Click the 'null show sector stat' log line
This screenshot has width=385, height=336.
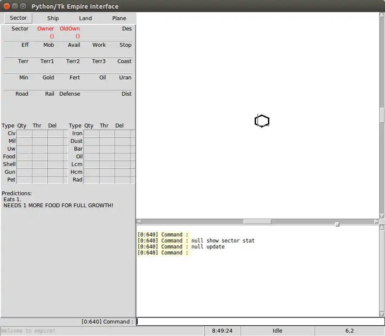[223, 240]
